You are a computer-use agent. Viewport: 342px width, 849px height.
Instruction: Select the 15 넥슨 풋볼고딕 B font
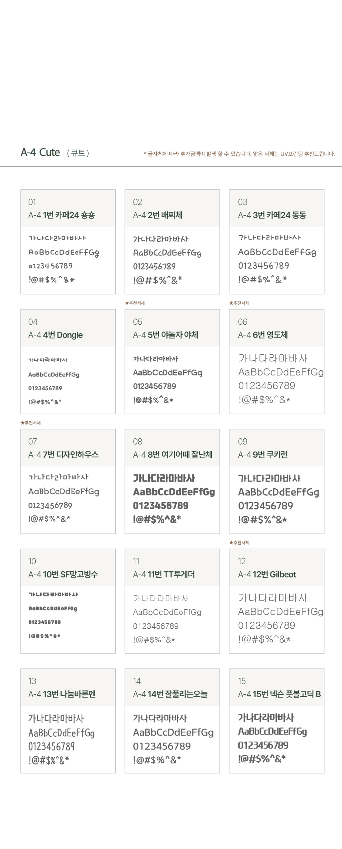(276, 721)
